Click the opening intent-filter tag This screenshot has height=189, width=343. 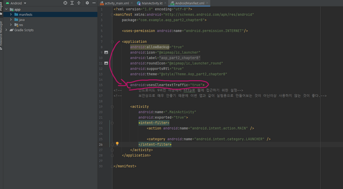[x=154, y=123]
